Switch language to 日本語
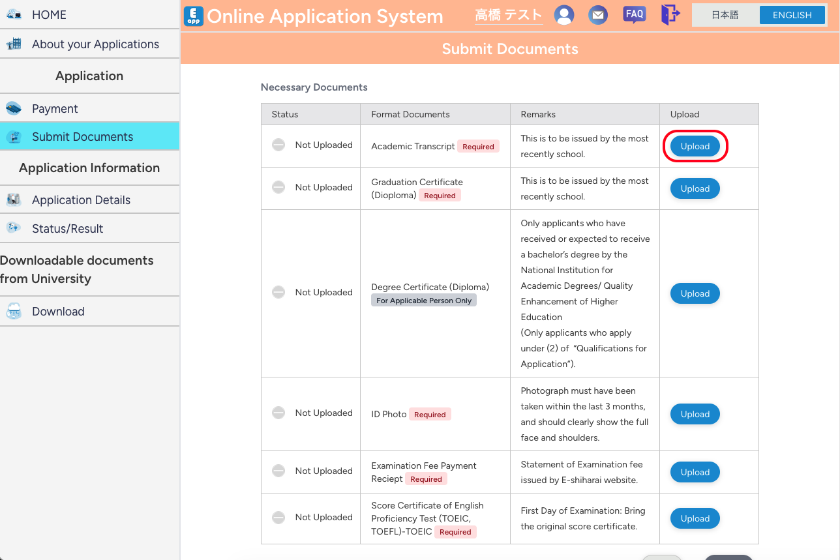The height and width of the screenshot is (560, 840). (725, 15)
